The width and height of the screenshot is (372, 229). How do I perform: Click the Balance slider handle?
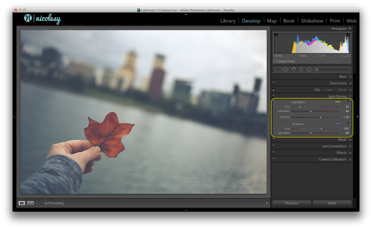coord(321,117)
